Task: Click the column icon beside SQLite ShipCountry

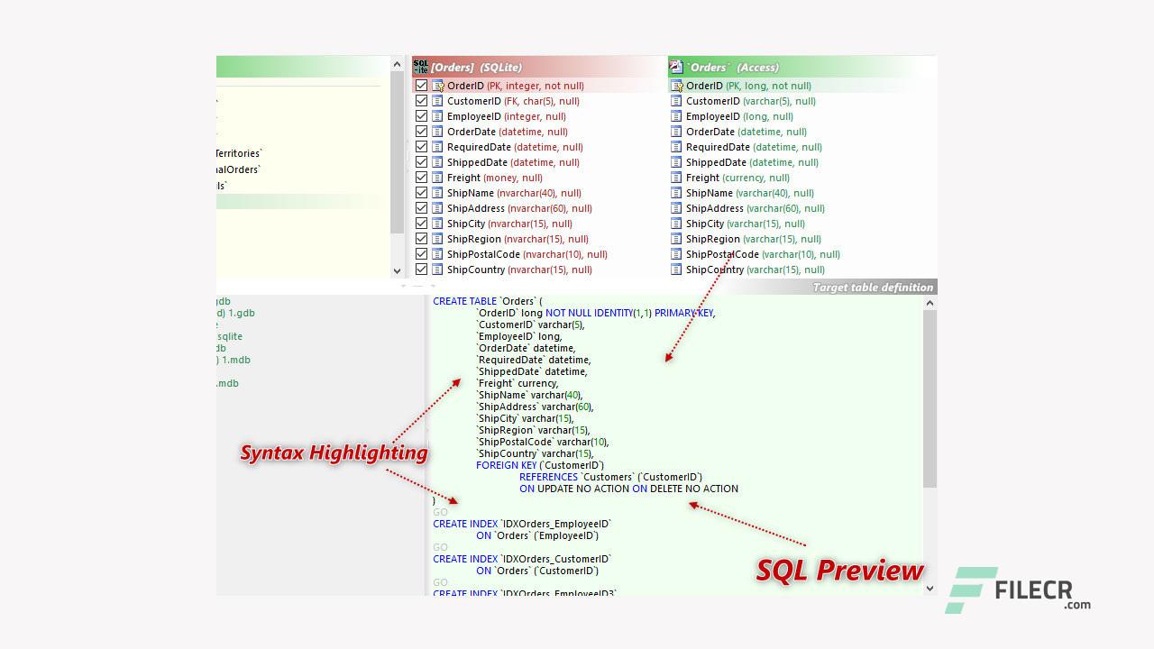Action: tap(438, 270)
